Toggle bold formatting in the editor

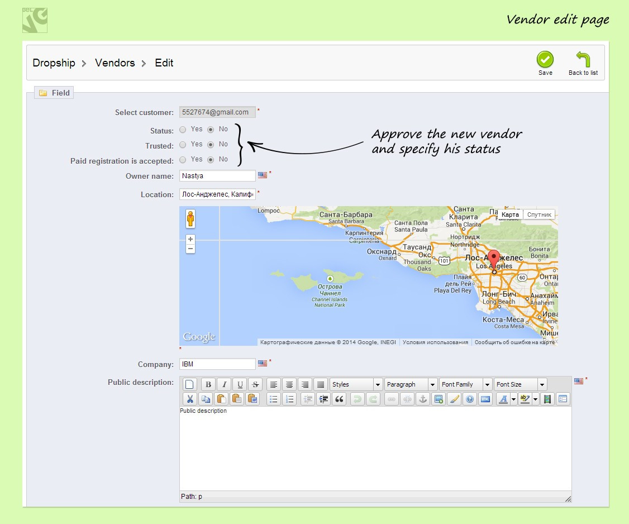208,384
